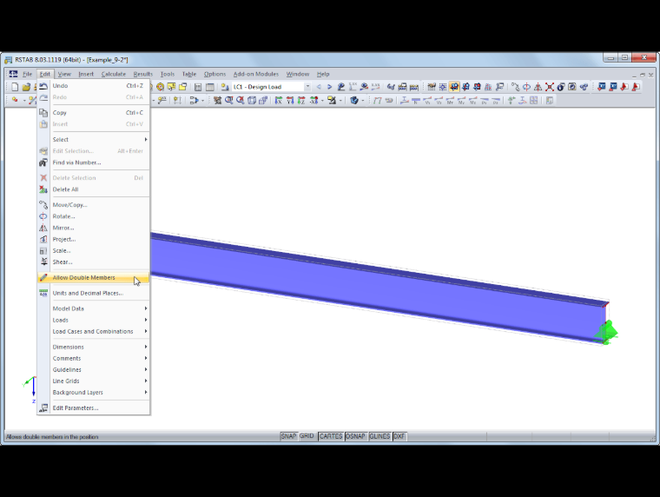Expand the Loads submenu
Image resolution: width=660 pixels, height=497 pixels.
point(94,320)
